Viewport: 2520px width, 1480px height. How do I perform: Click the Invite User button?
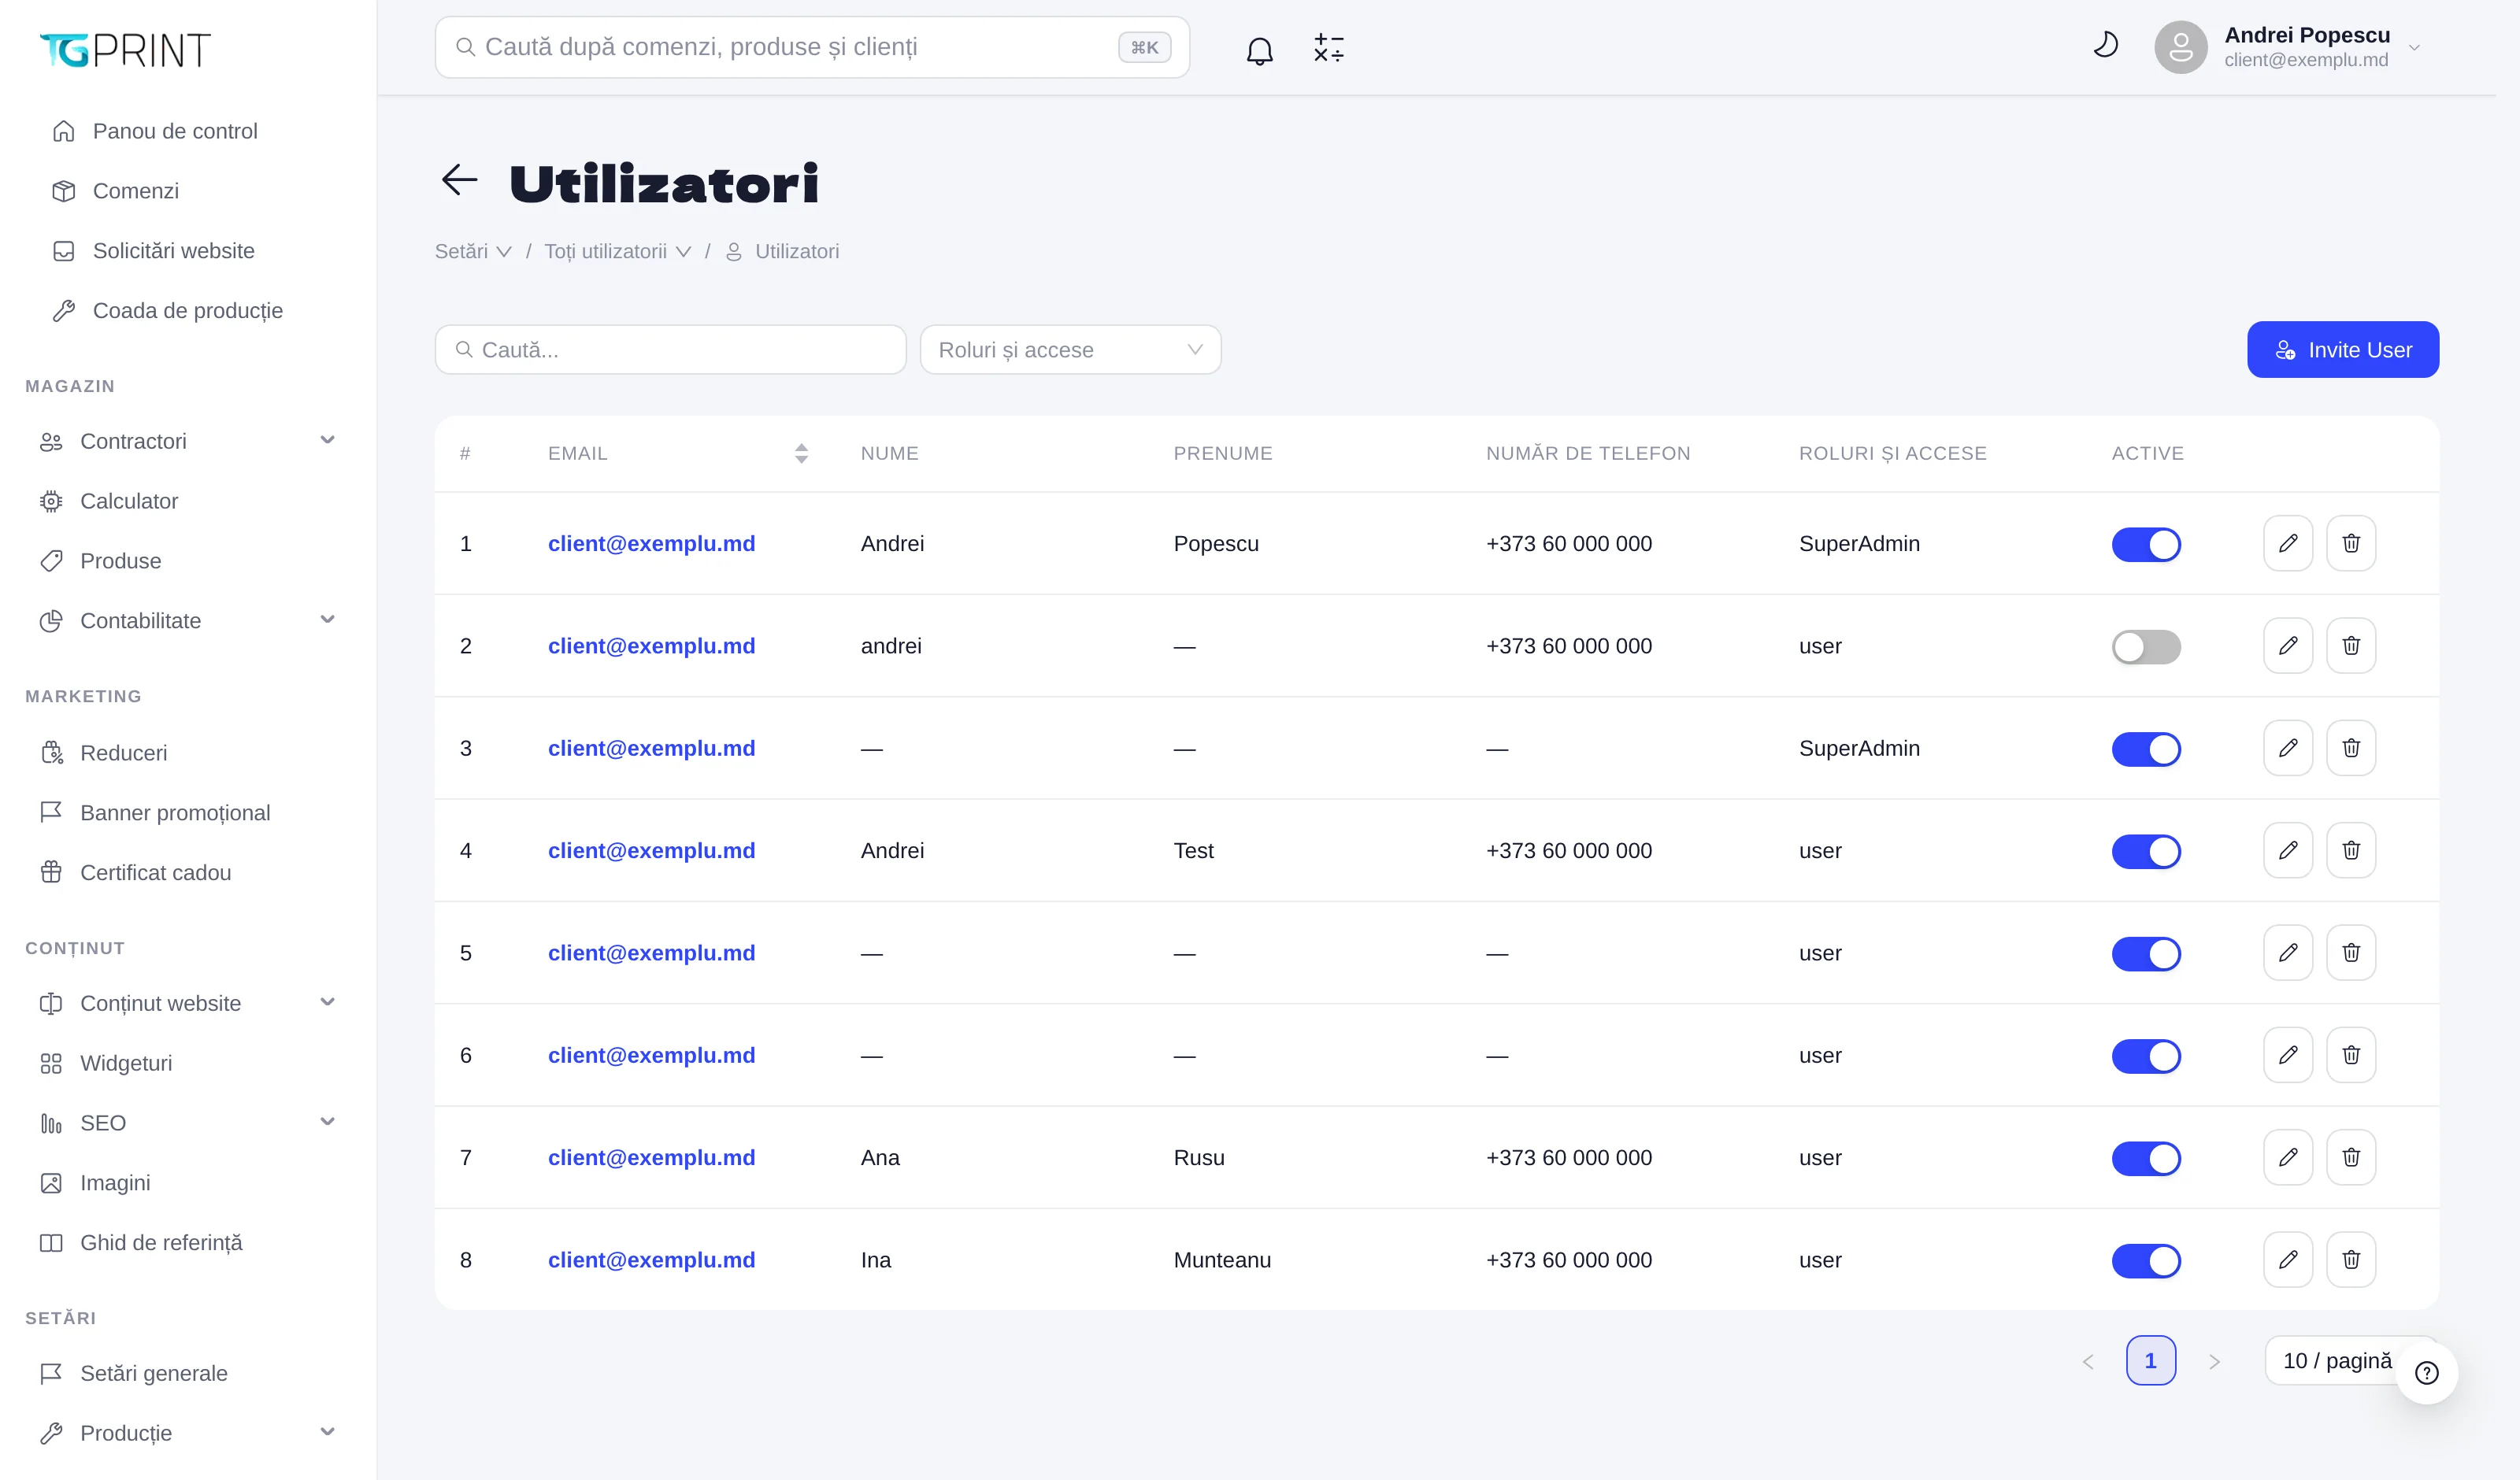pyautogui.click(x=2343, y=350)
